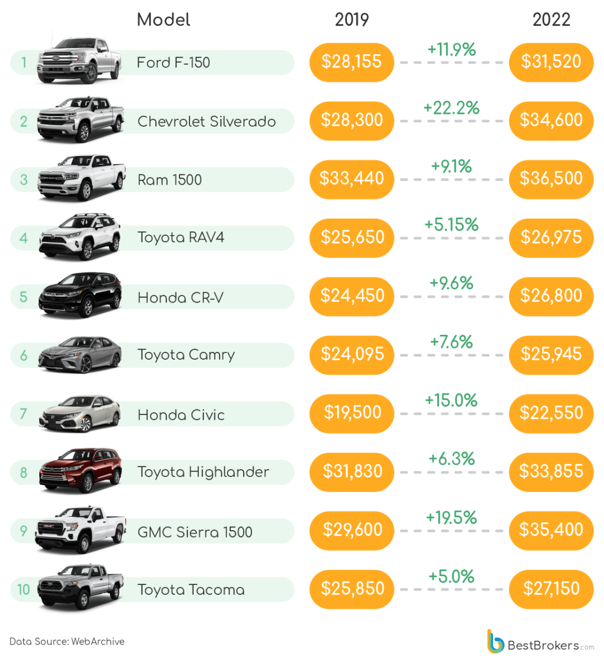
Task: Click the 2019 price badge $28,155
Action: (351, 62)
